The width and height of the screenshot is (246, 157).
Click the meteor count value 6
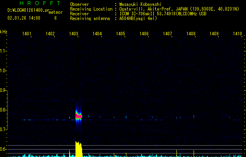(x=56, y=18)
